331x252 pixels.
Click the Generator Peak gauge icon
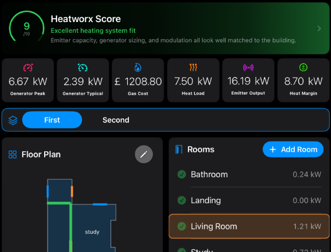28,67
